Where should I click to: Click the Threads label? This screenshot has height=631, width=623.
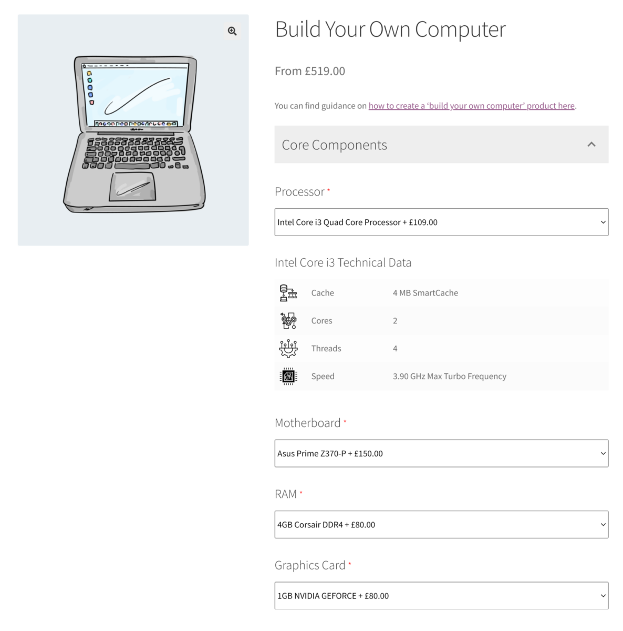(326, 348)
